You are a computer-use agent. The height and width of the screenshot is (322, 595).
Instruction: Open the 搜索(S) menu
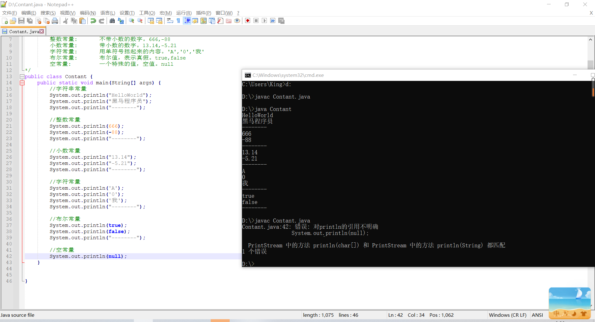pos(48,13)
